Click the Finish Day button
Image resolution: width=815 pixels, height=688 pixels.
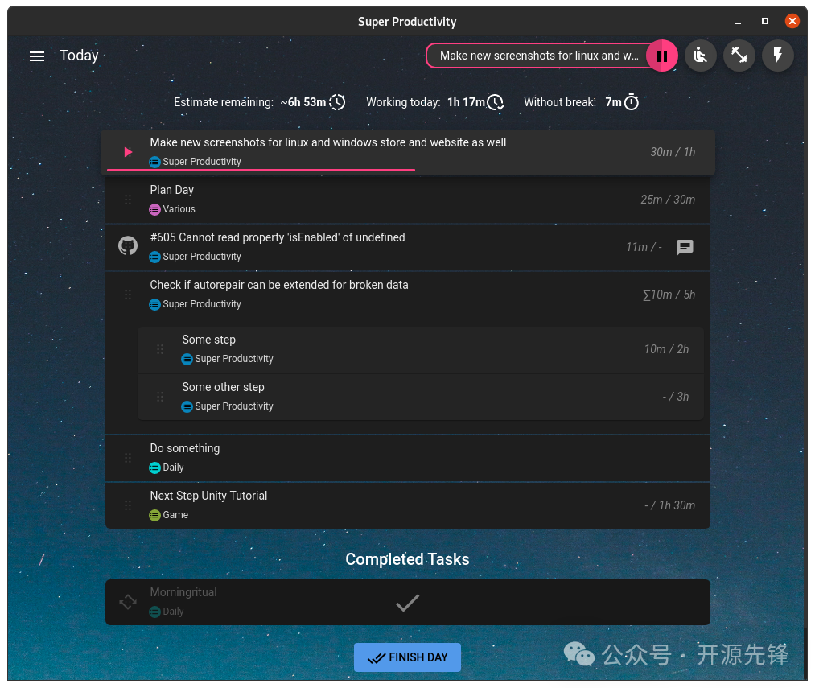(x=407, y=657)
